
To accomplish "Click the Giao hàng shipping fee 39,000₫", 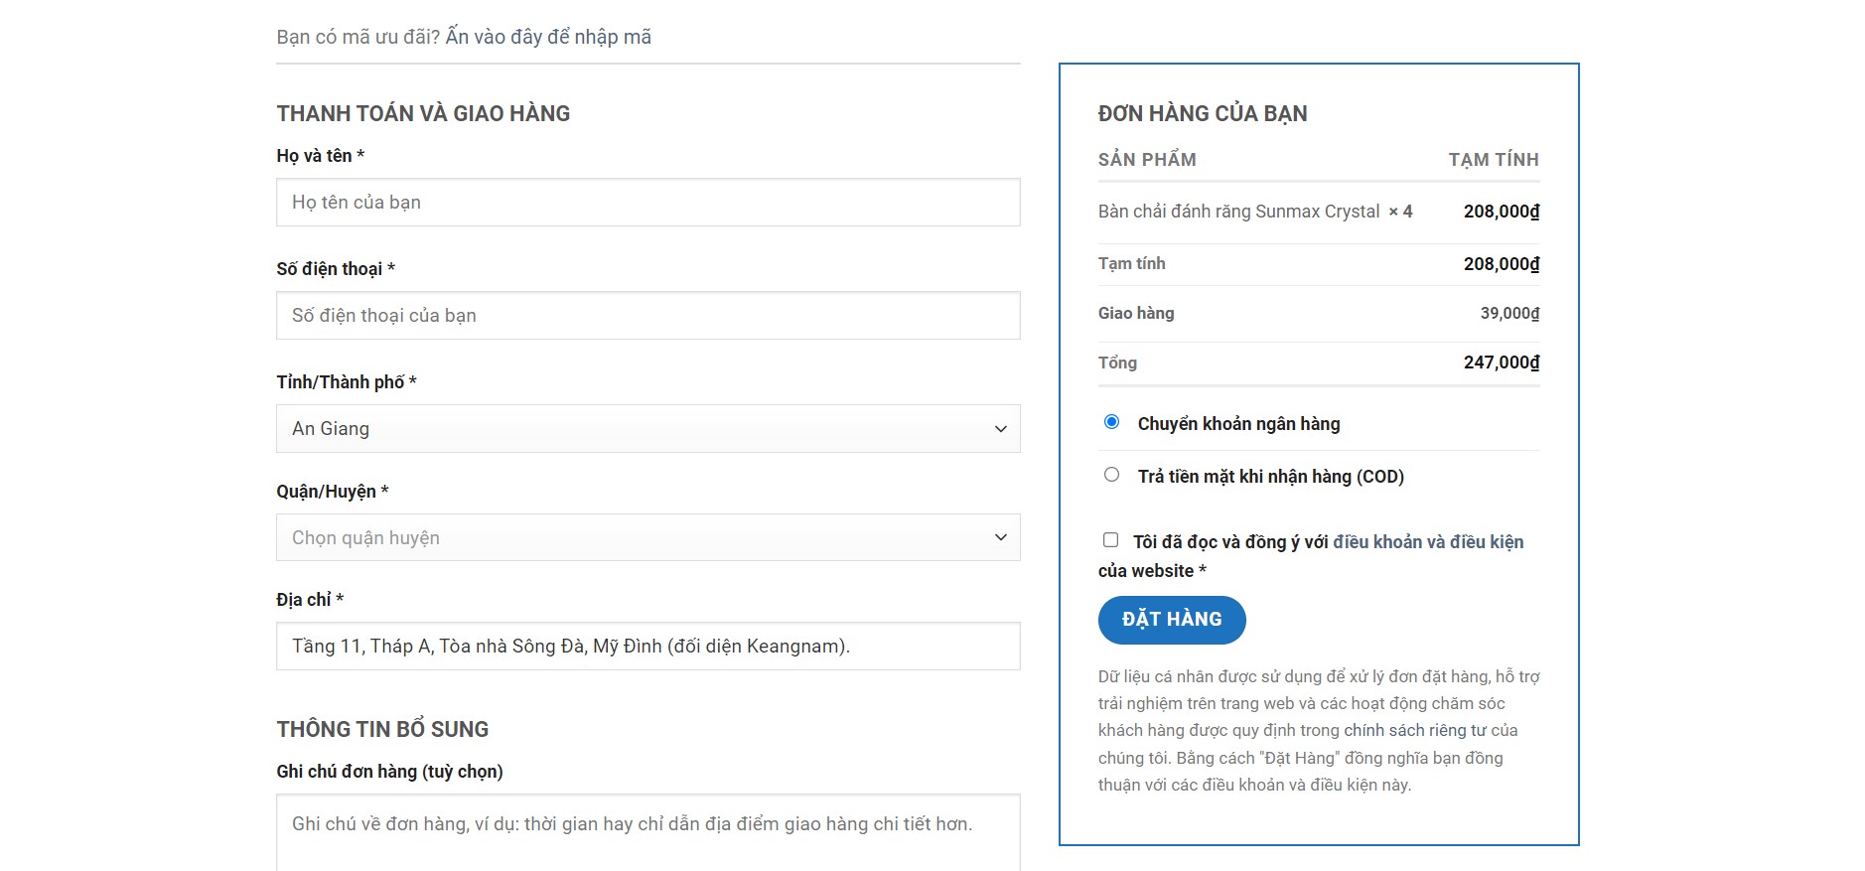I will [1508, 314].
